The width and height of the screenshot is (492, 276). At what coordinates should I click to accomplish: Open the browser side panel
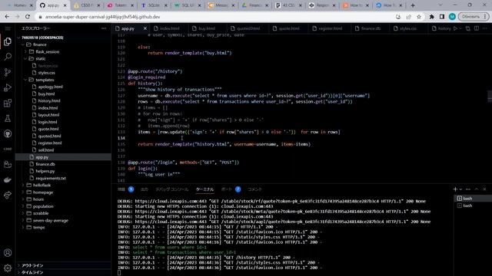[442, 17]
